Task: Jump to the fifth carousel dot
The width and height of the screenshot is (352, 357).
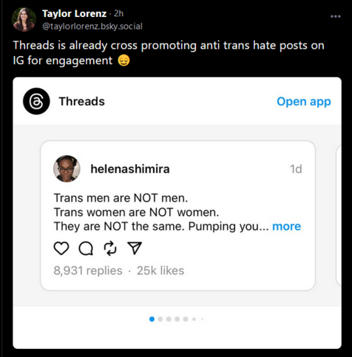Action: pos(186,319)
